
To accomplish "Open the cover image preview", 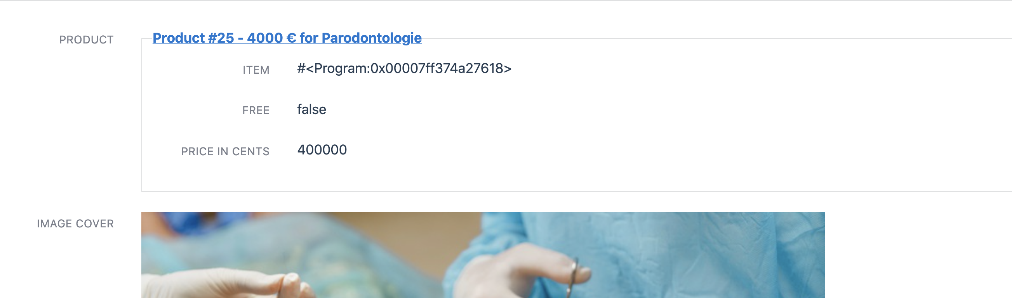I will [x=483, y=255].
